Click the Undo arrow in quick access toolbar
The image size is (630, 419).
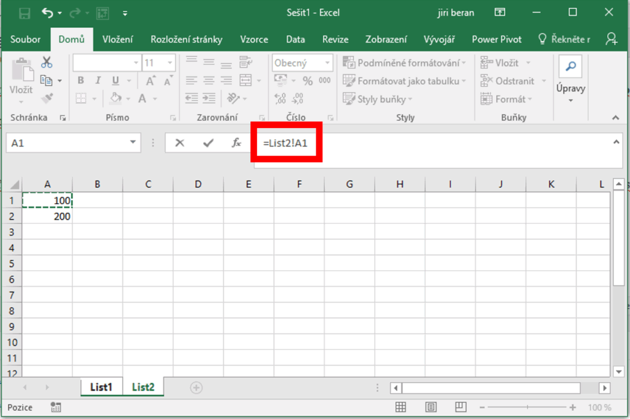point(47,12)
